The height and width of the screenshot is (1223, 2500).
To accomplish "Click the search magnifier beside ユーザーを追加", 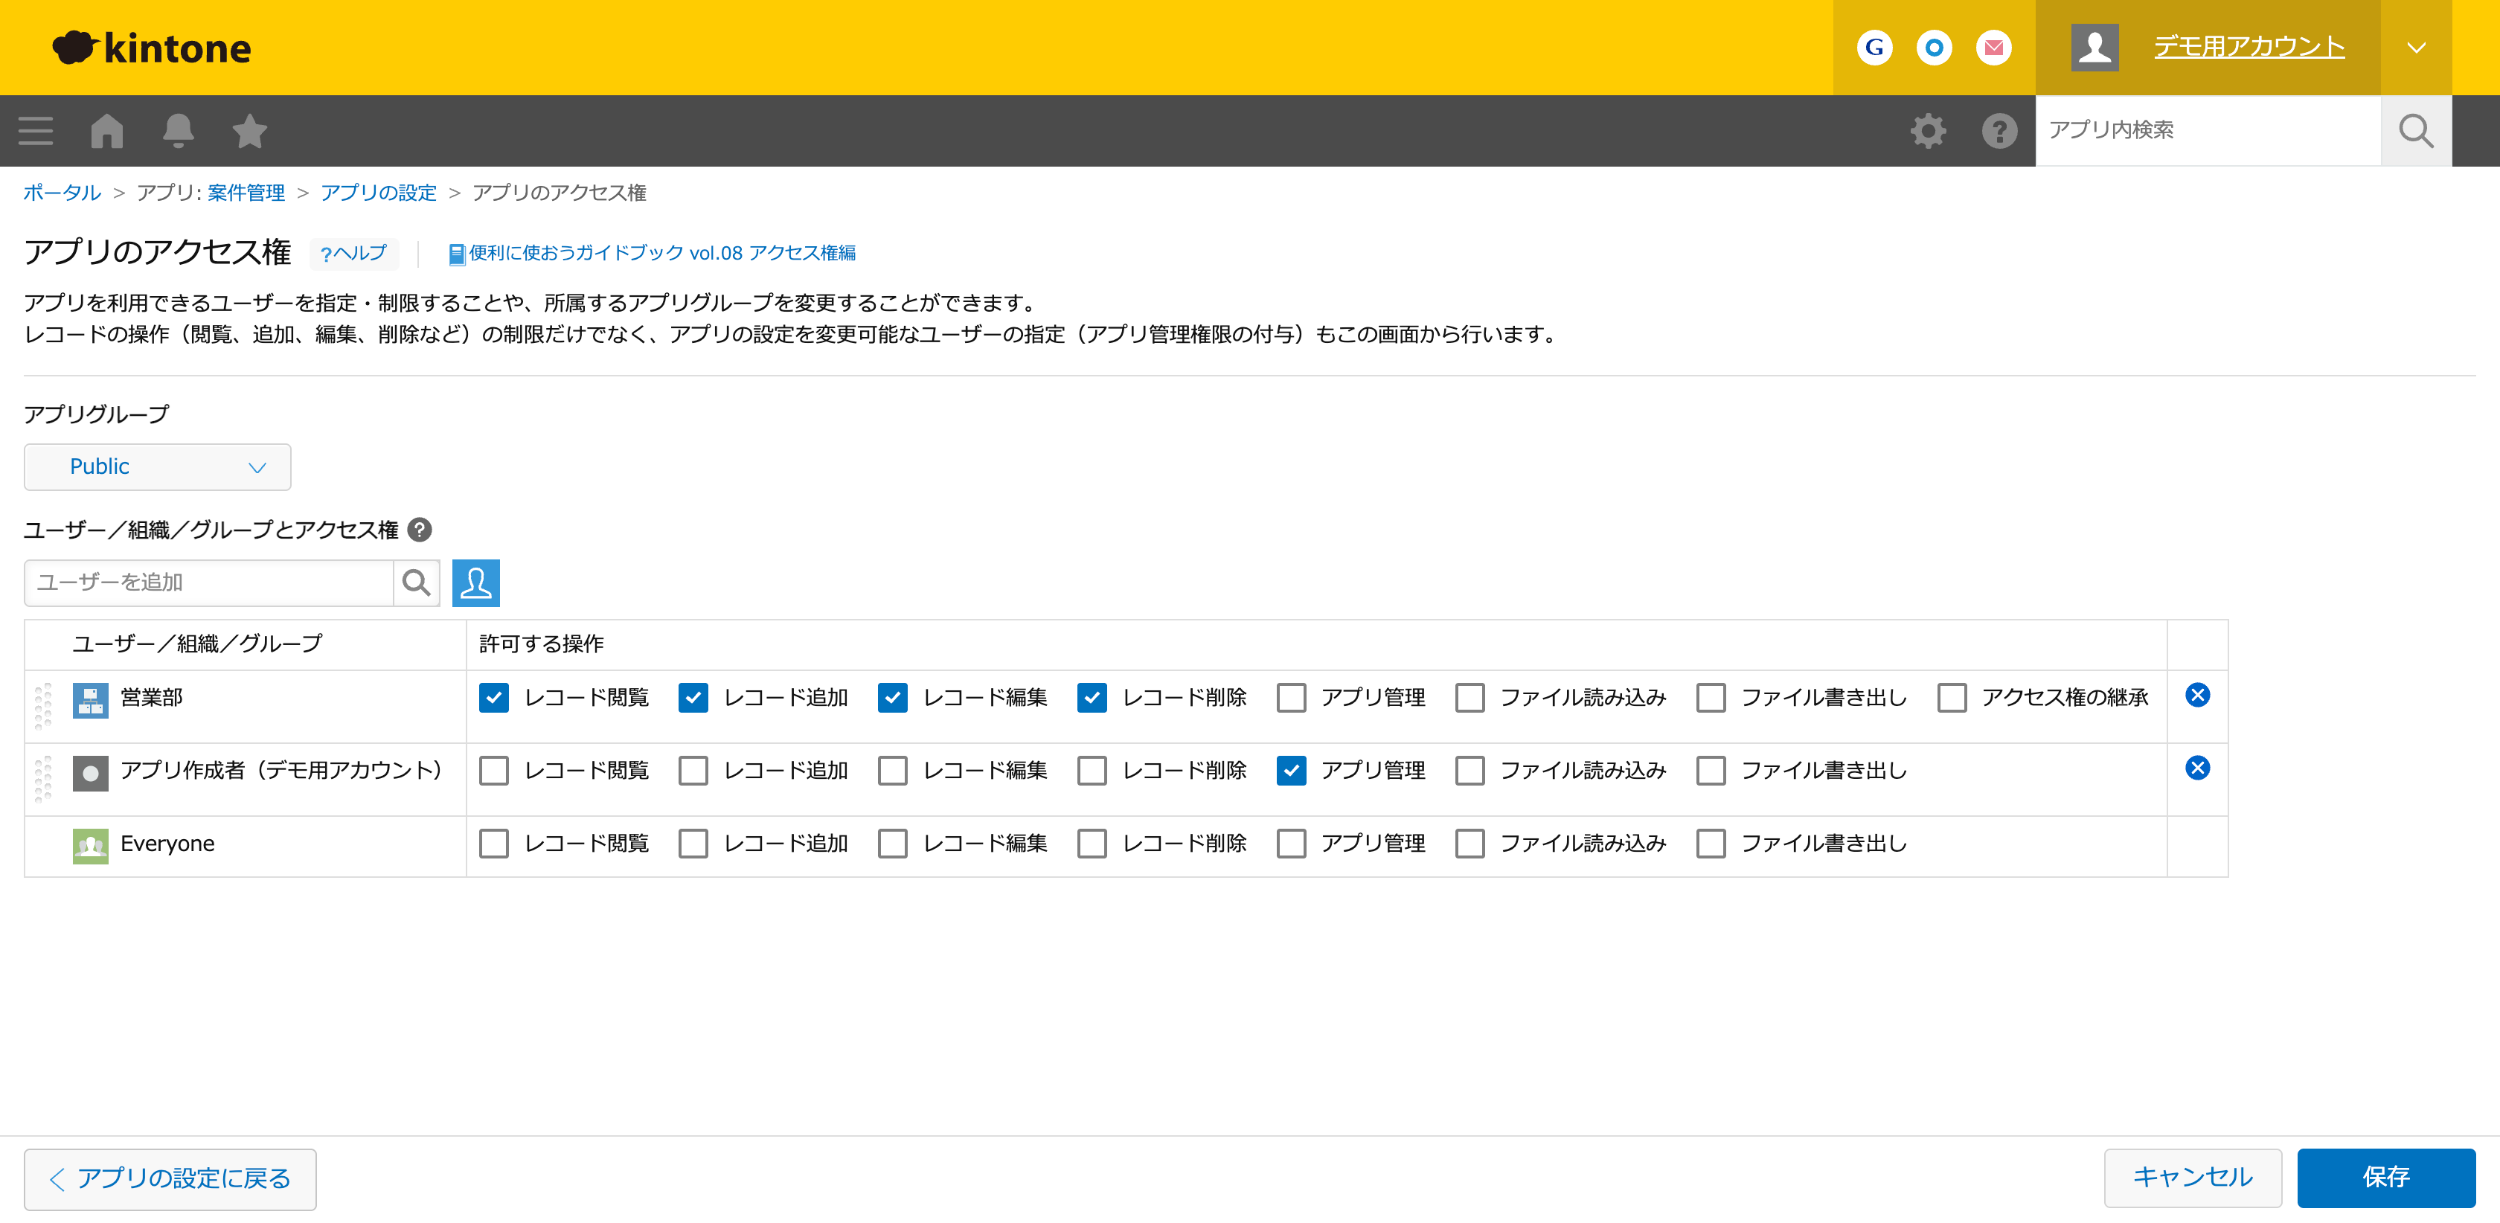I will click(x=417, y=582).
